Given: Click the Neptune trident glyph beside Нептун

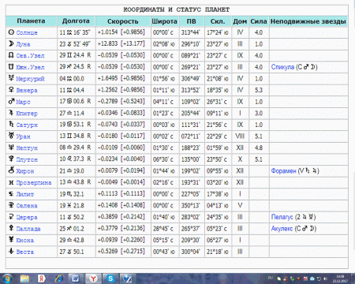Looking at the screenshot, I should (x=11, y=148).
